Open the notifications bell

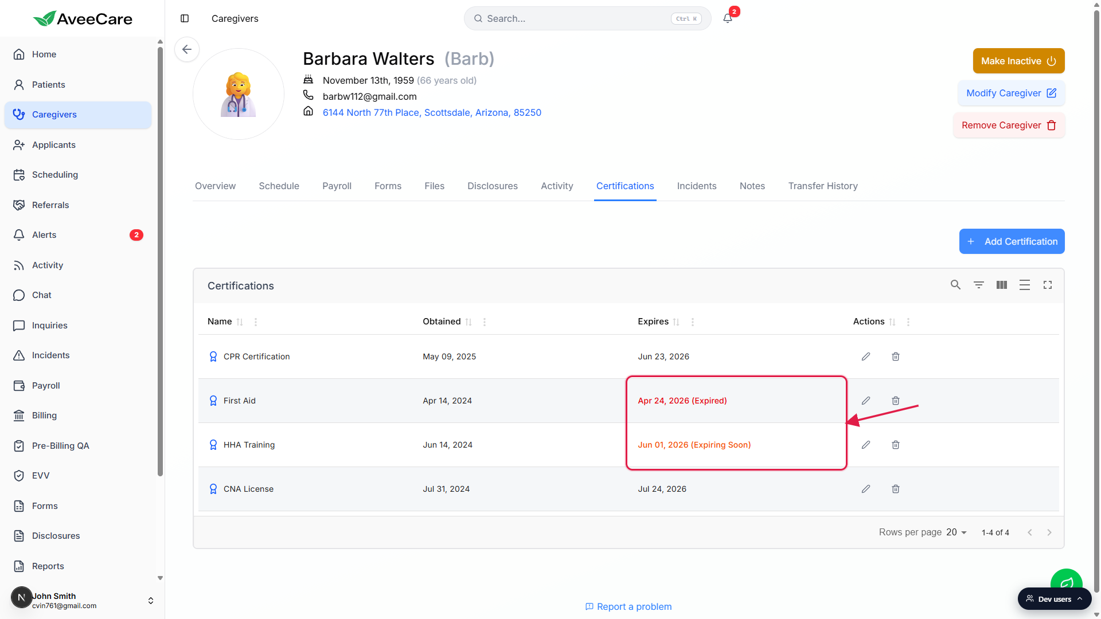point(728,18)
